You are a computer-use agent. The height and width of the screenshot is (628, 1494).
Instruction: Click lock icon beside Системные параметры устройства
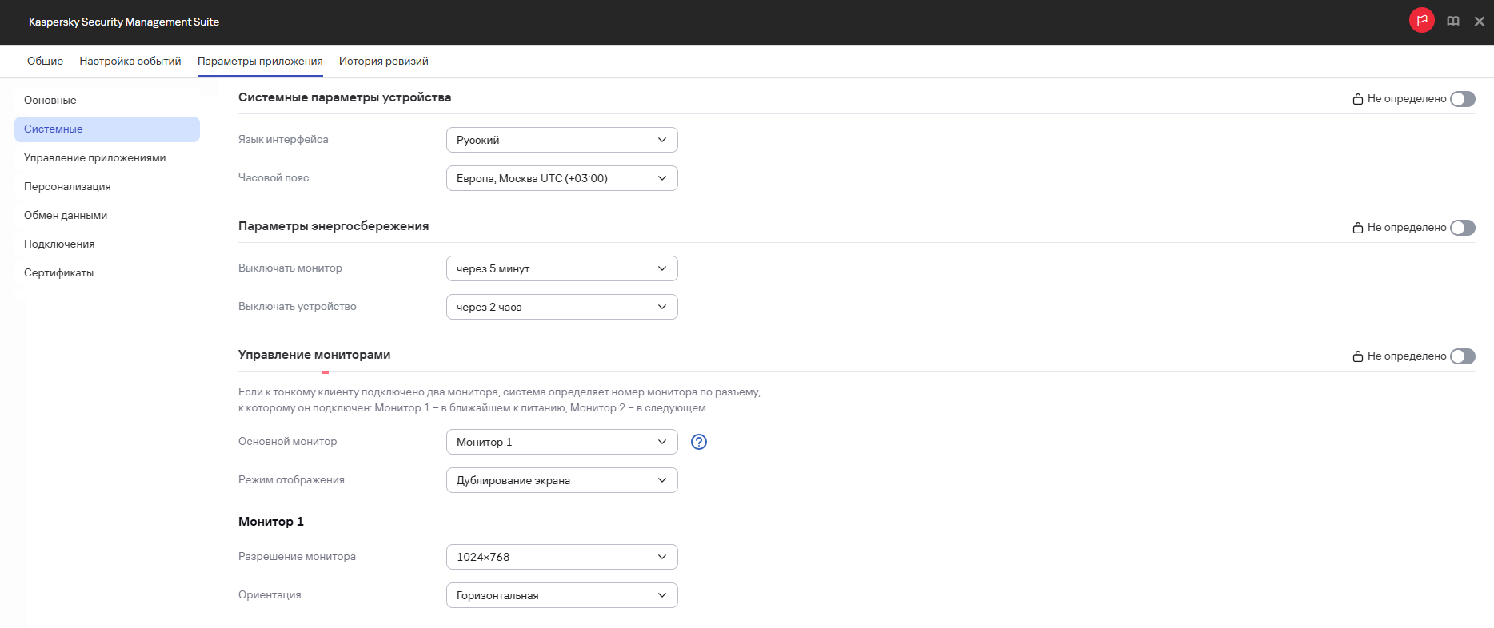click(1357, 99)
